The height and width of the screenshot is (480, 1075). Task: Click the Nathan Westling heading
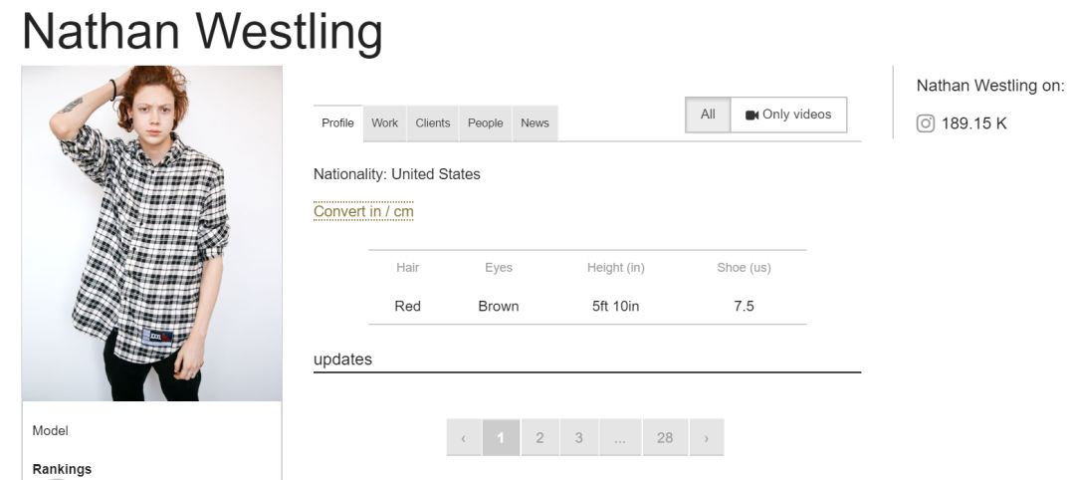point(202,32)
